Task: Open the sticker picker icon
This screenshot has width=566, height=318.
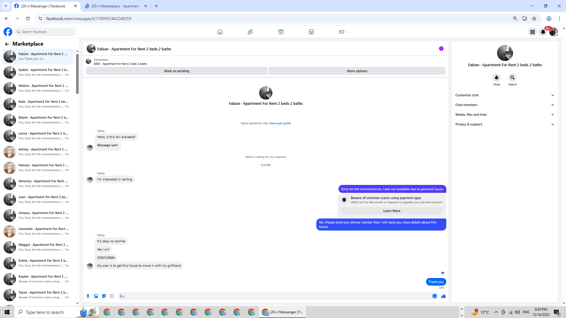Action: [x=104, y=296]
